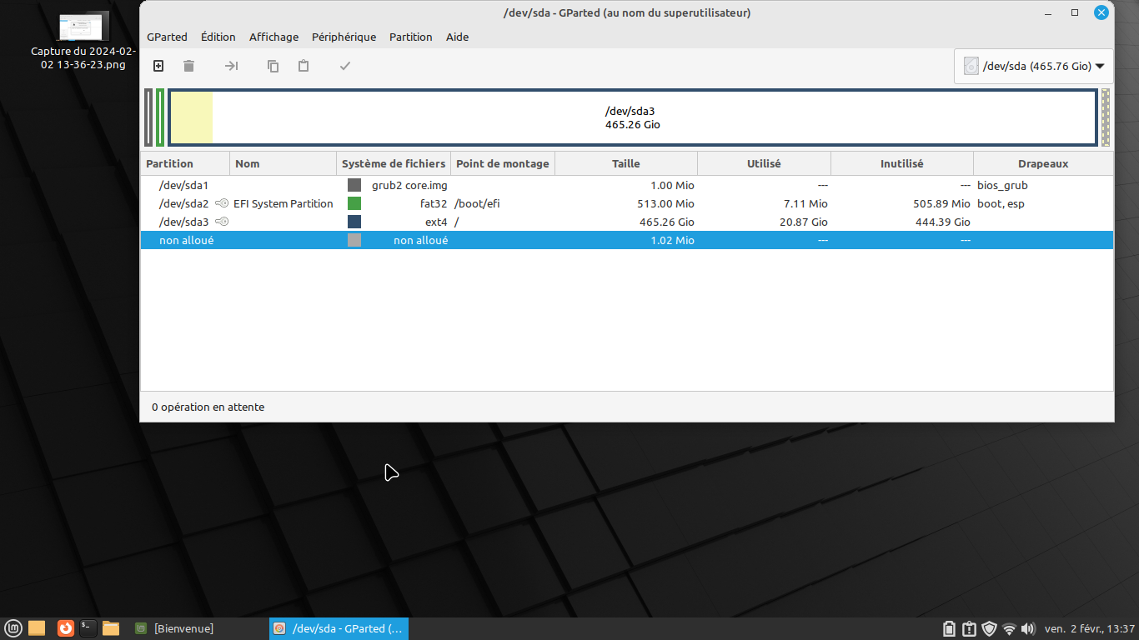Image resolution: width=1139 pixels, height=640 pixels.
Task: Select the /dev/sda2 row in the partition list
Action: coord(627,203)
